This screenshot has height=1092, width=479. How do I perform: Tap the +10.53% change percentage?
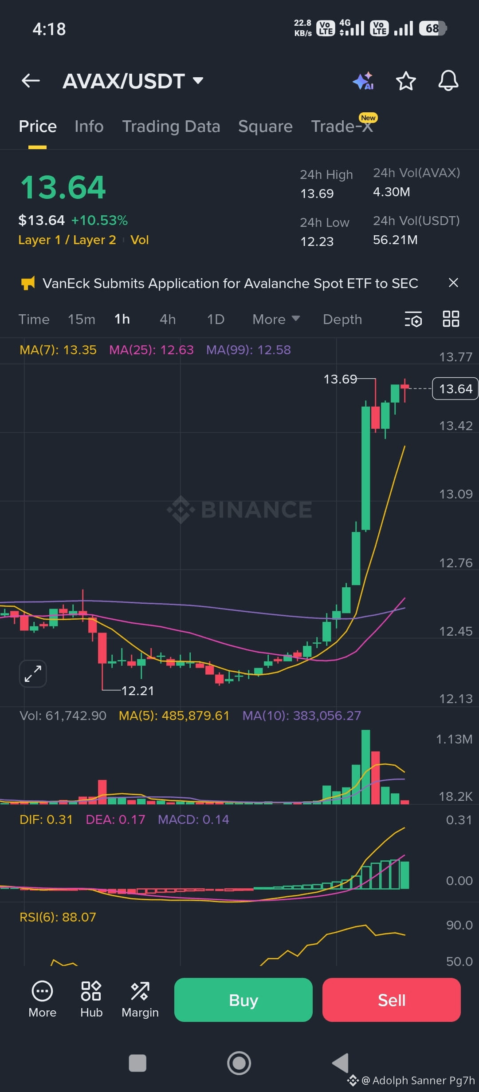tap(99, 220)
